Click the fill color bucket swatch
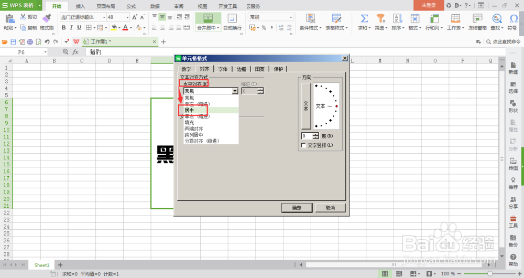Screen dimensions: 524x278 [114, 27]
